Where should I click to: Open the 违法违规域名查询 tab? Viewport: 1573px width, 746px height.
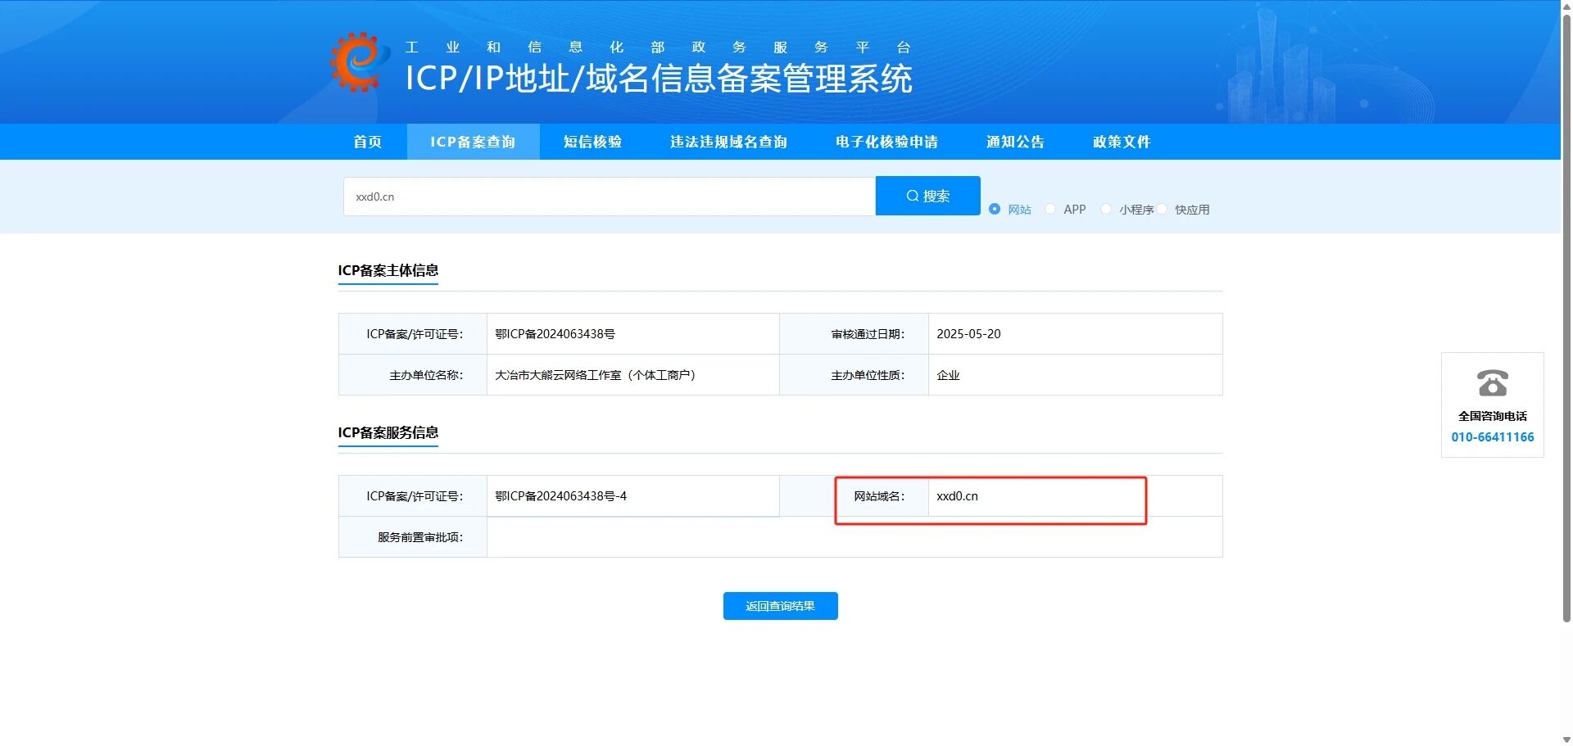click(728, 142)
